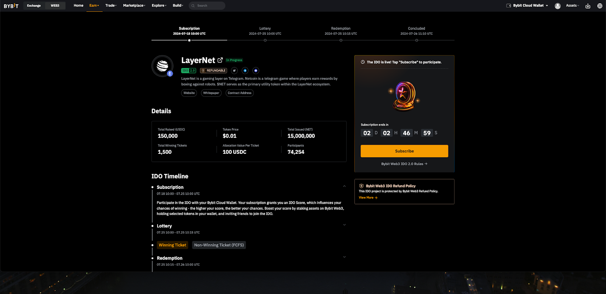Click the Participants value 74,254
The image size is (606, 294).
pyautogui.click(x=296, y=152)
